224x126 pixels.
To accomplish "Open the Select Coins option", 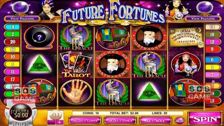I will 85,120.
